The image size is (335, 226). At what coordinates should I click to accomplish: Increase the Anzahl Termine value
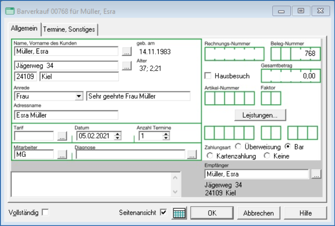[x=167, y=134]
